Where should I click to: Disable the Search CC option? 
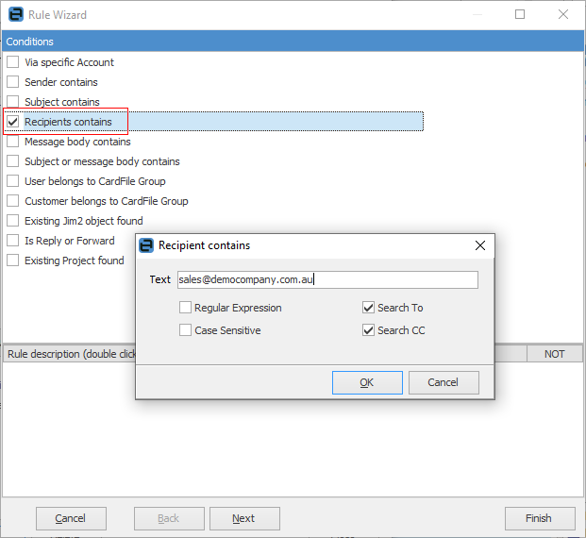coord(369,330)
